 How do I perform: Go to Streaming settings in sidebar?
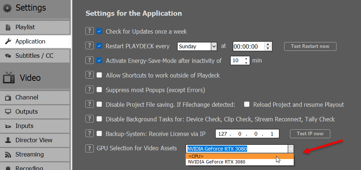click(x=35, y=154)
